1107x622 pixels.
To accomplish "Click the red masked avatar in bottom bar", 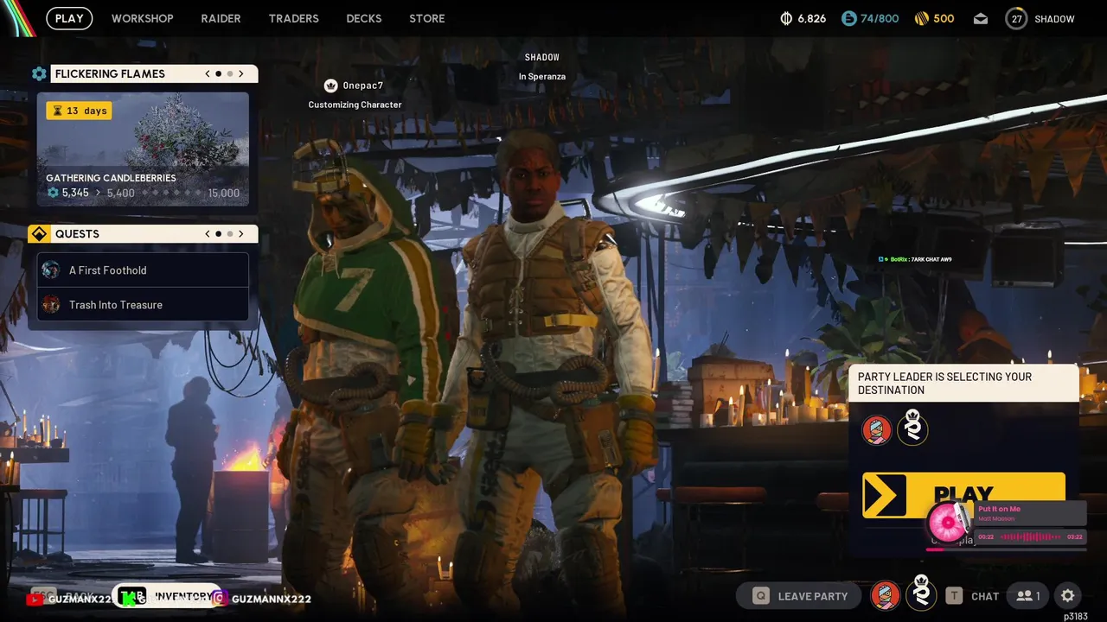I will 885,595.
